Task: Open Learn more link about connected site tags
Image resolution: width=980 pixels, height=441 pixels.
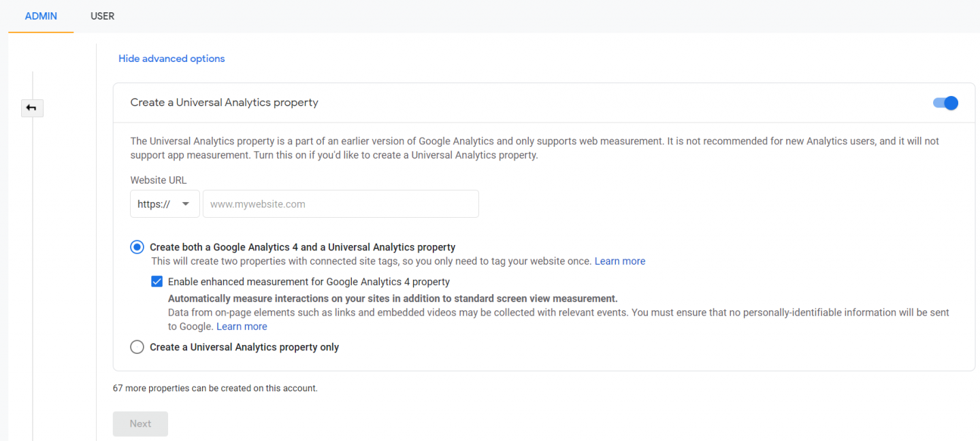Action: [619, 261]
